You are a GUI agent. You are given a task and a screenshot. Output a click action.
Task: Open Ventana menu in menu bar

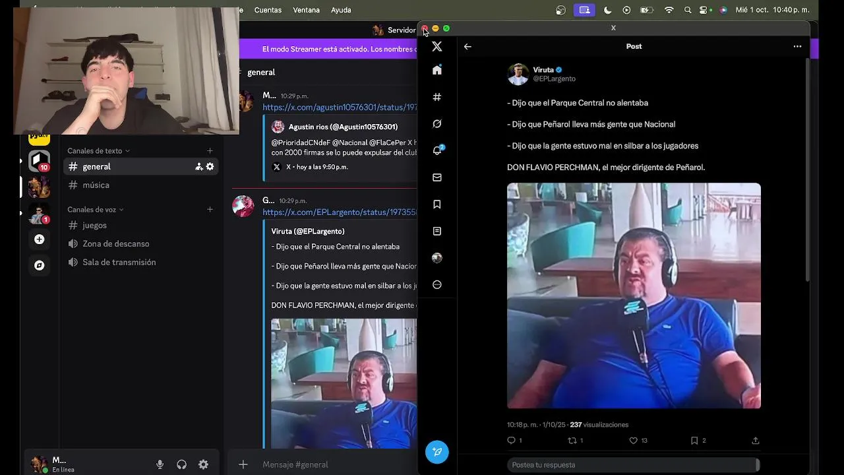(306, 10)
